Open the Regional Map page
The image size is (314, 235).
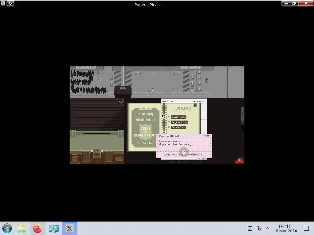click(179, 122)
